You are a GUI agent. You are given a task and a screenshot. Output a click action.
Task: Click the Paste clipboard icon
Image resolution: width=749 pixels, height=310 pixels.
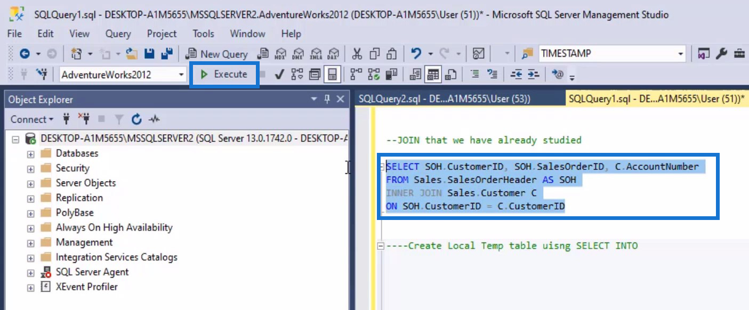click(391, 54)
